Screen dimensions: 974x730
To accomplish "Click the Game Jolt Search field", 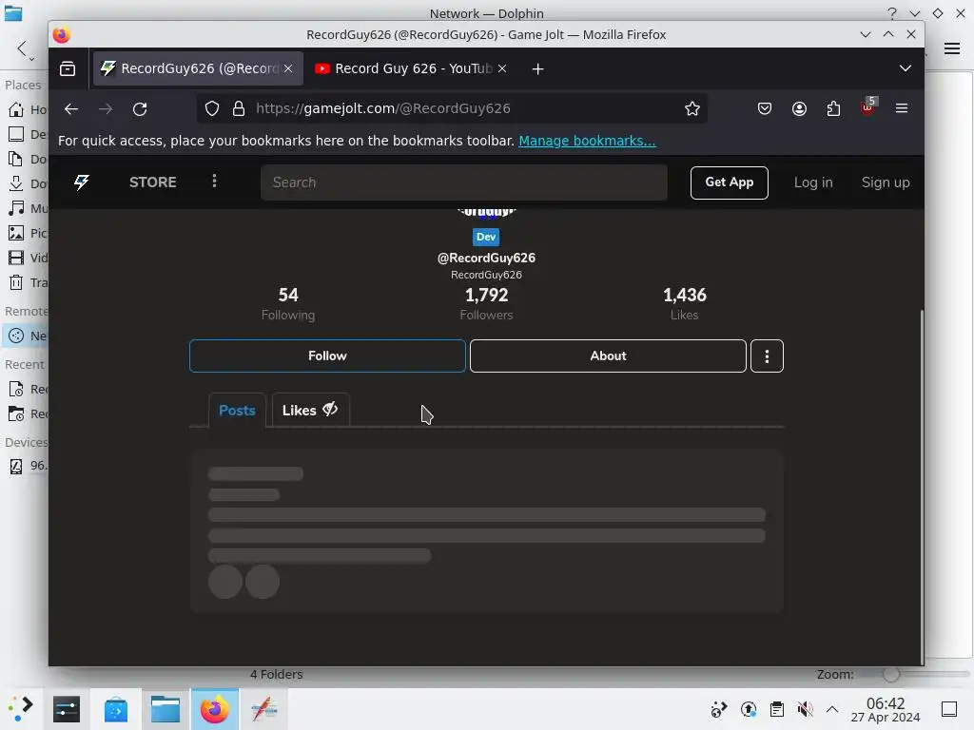I will tap(463, 182).
